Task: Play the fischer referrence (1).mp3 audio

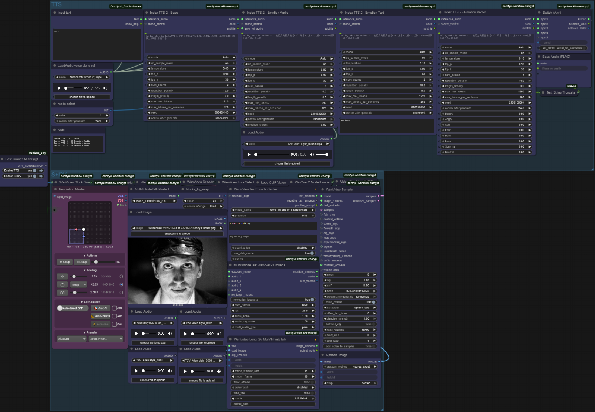Action: (59, 88)
